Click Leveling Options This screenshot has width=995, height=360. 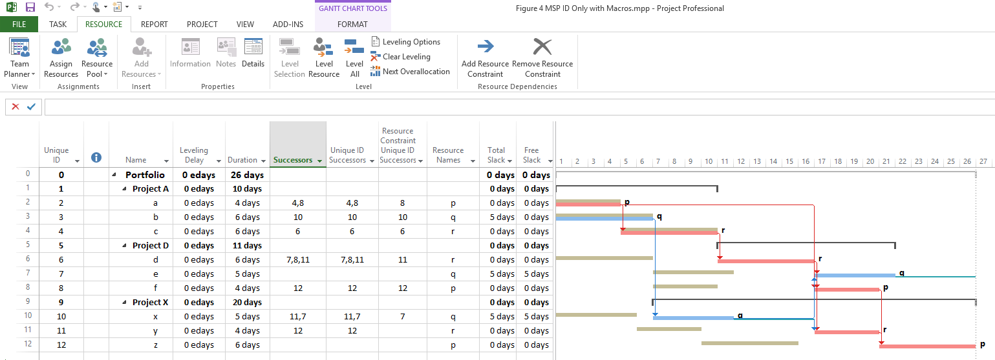411,42
